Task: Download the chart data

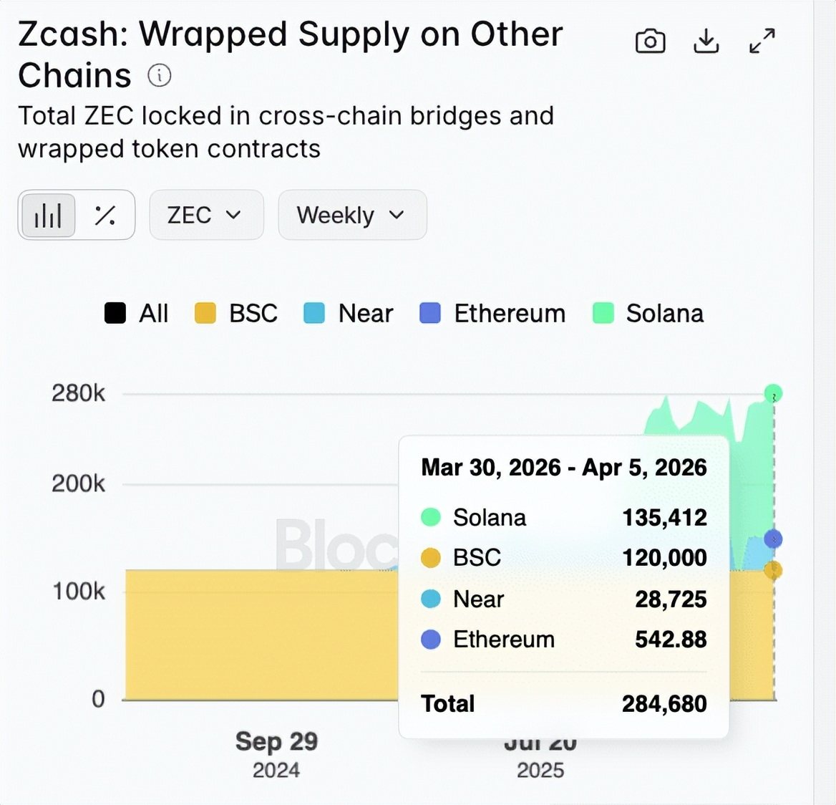Action: coord(706,42)
